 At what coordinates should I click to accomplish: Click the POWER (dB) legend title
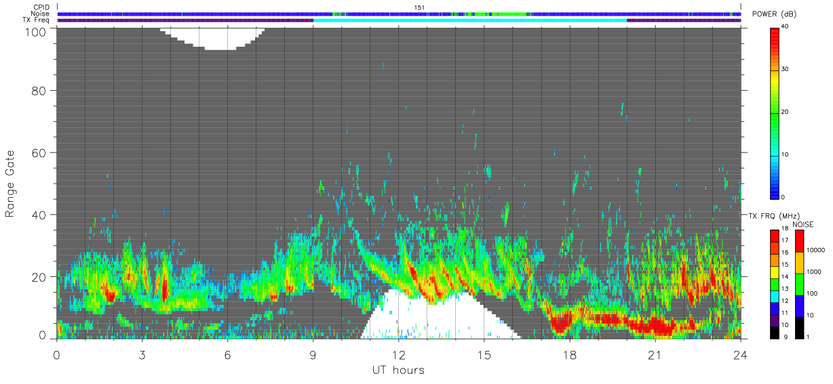tap(775, 14)
